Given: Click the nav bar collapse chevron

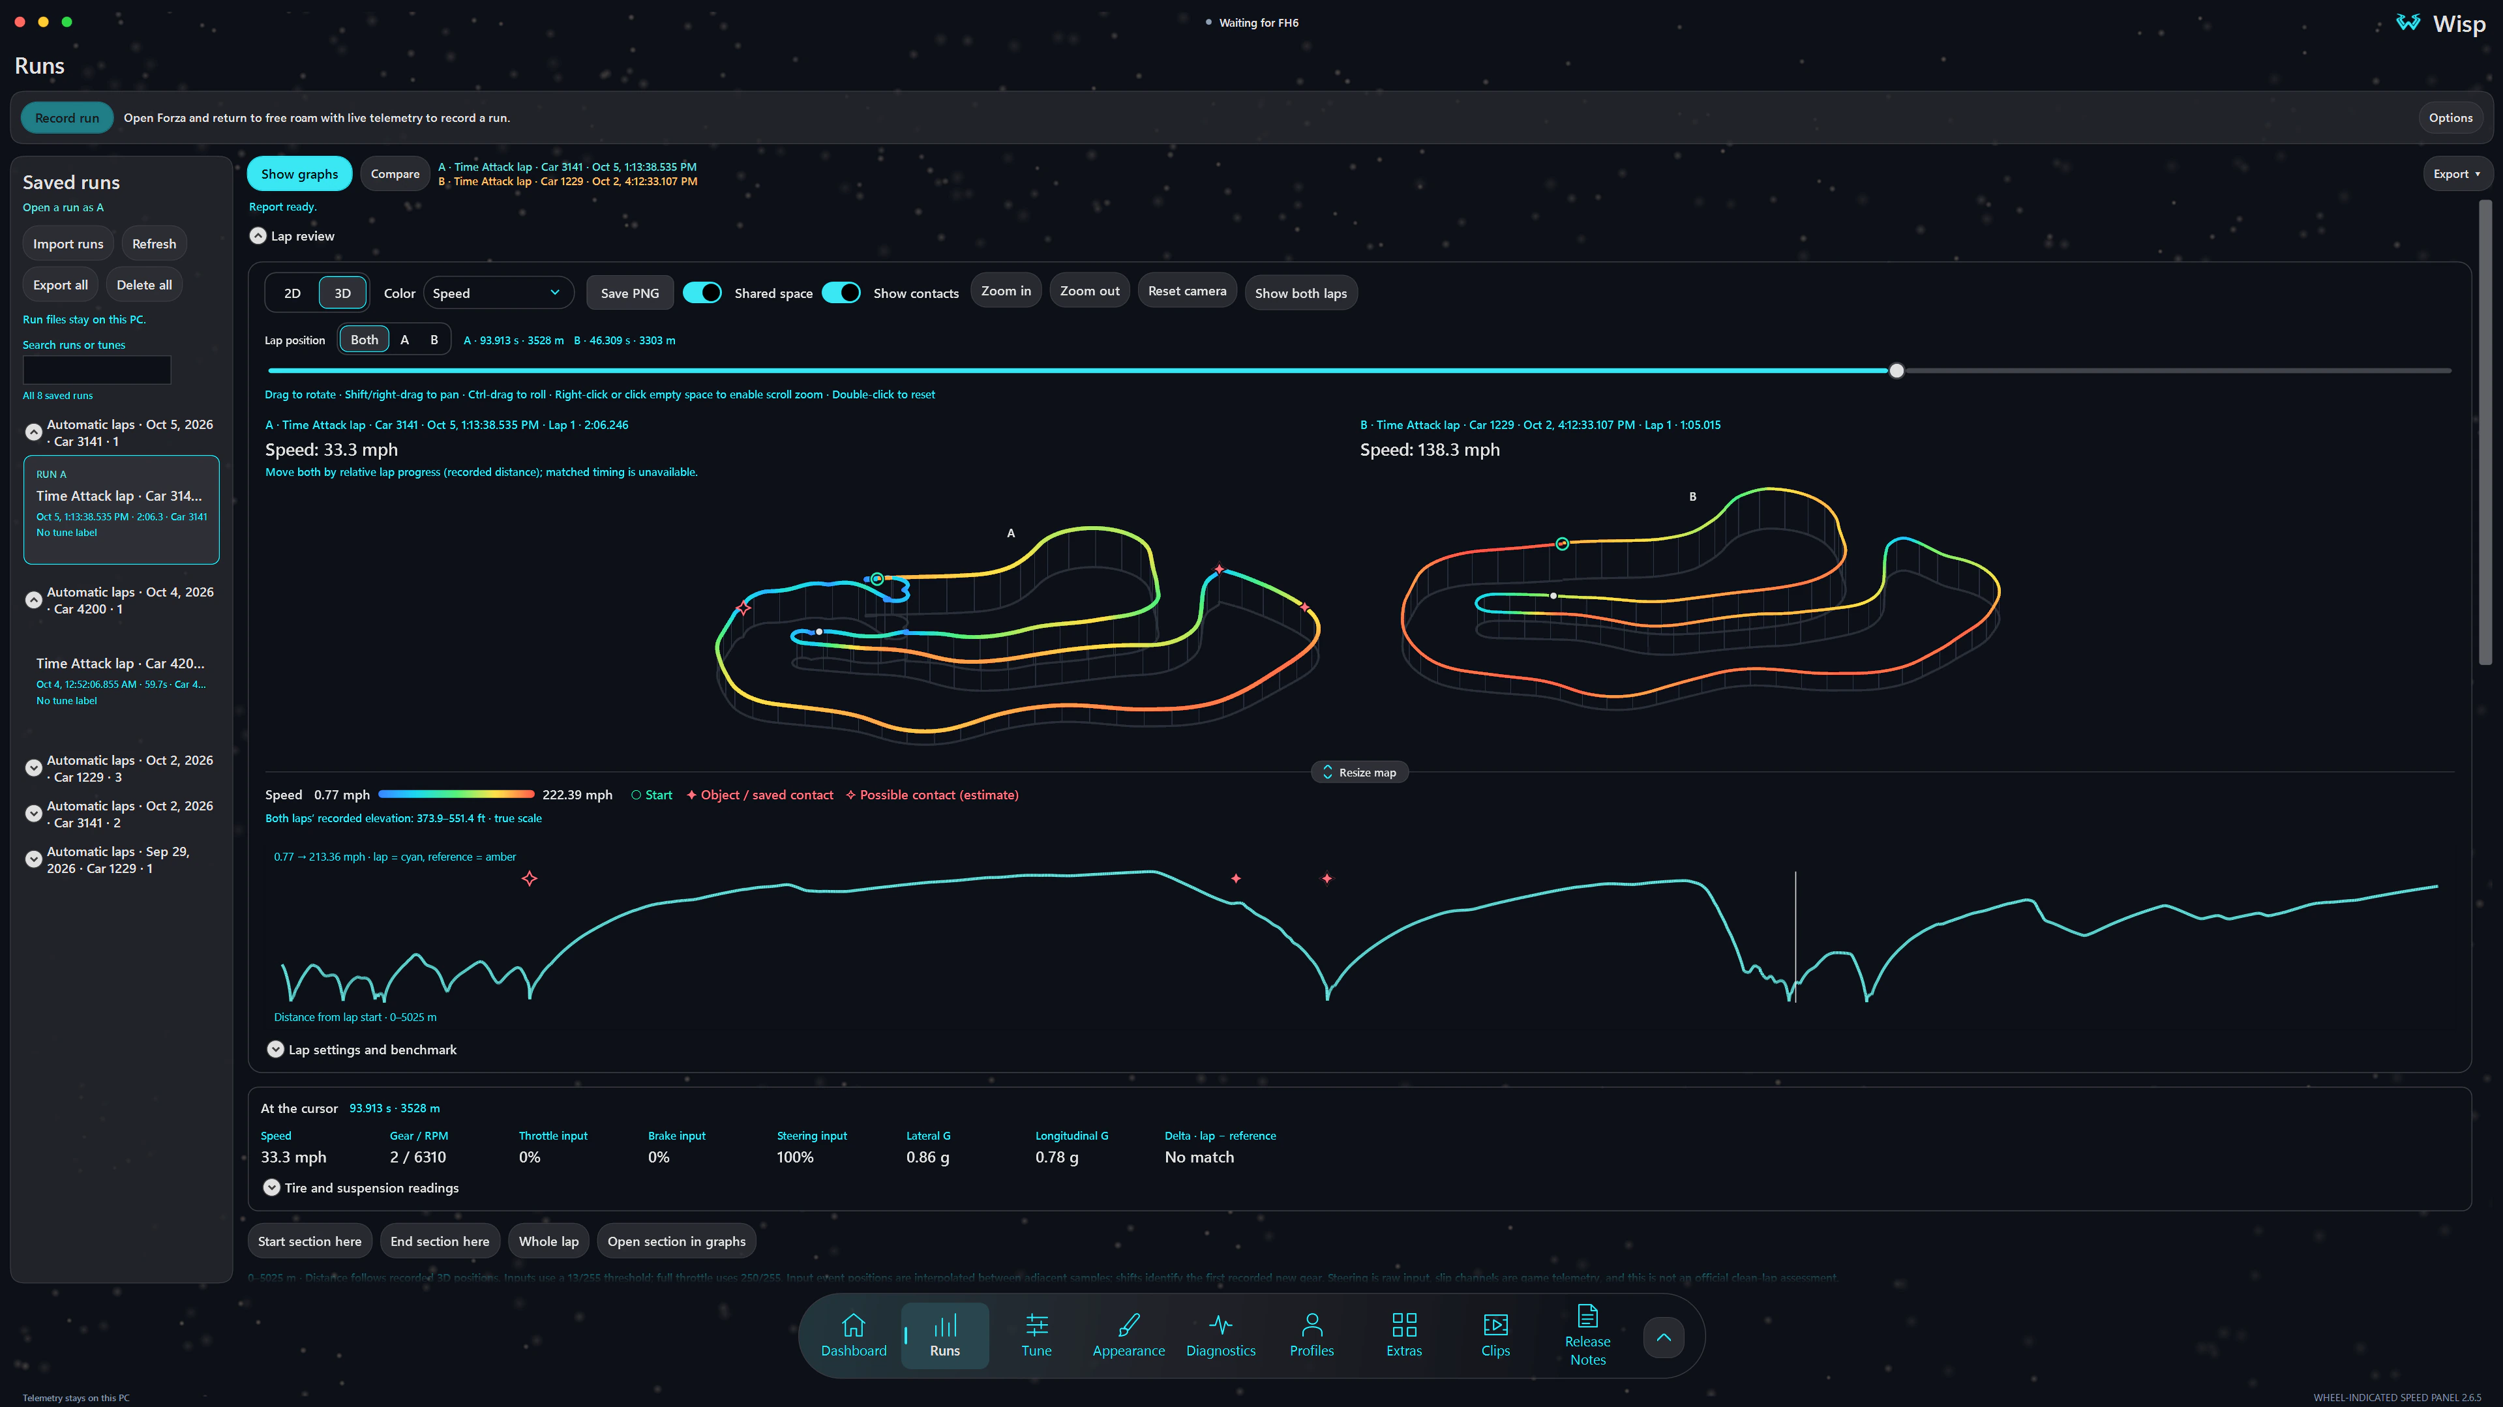Looking at the screenshot, I should 1662,1337.
